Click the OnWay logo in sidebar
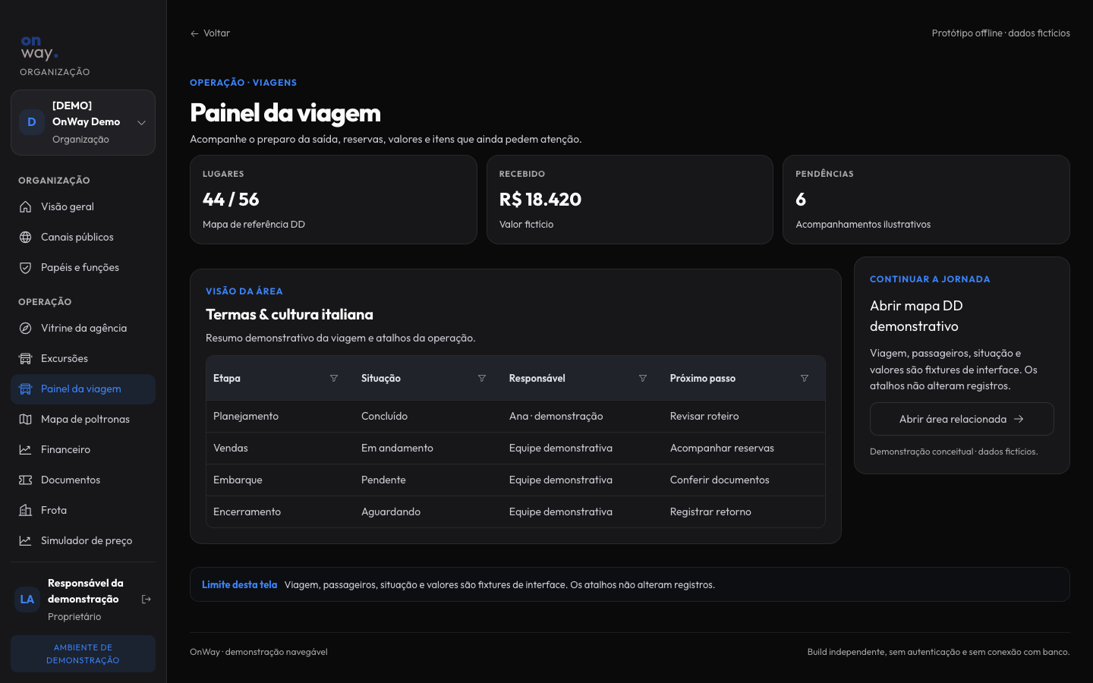 [39, 48]
